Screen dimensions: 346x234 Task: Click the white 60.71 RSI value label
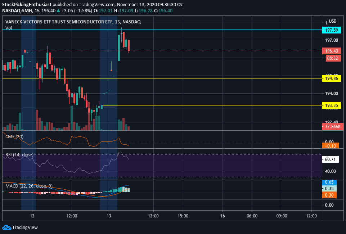[x=330, y=159]
